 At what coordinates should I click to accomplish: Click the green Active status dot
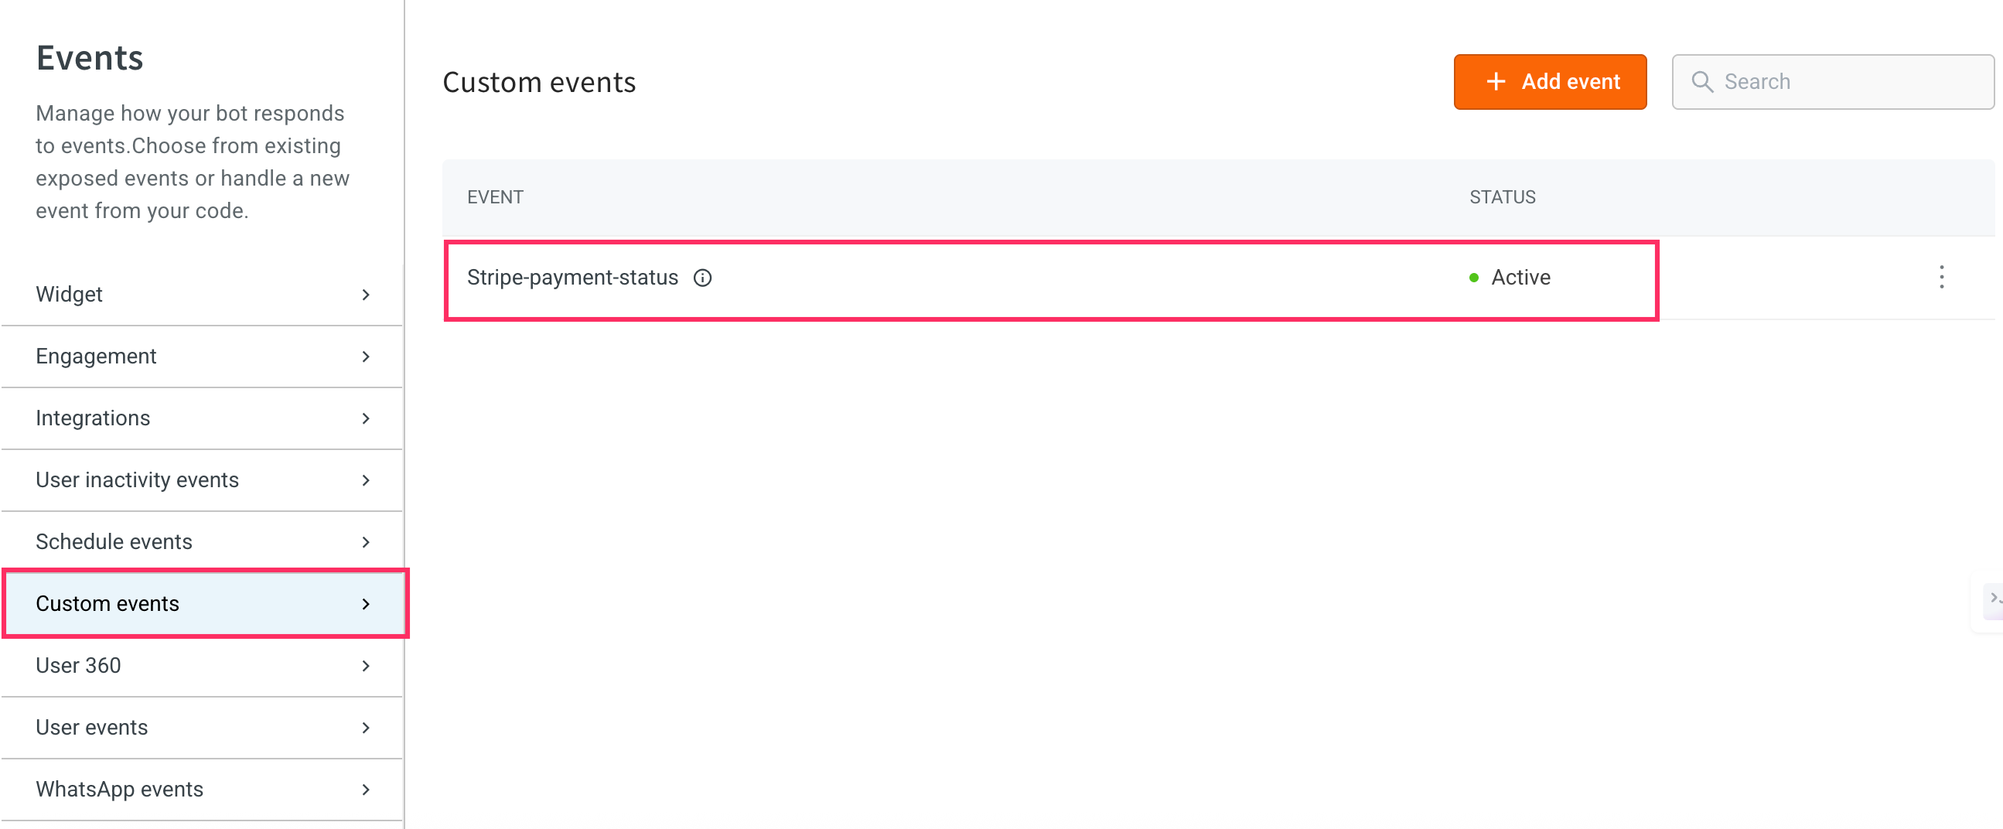1473,278
